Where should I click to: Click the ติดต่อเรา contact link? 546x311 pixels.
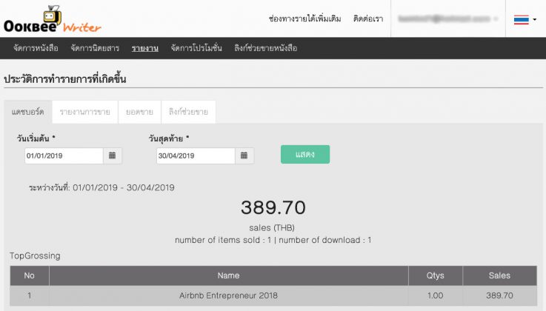pyautogui.click(x=368, y=19)
